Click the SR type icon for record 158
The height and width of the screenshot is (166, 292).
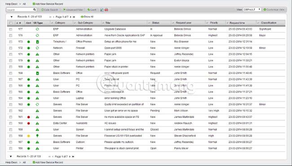click(x=37, y=135)
